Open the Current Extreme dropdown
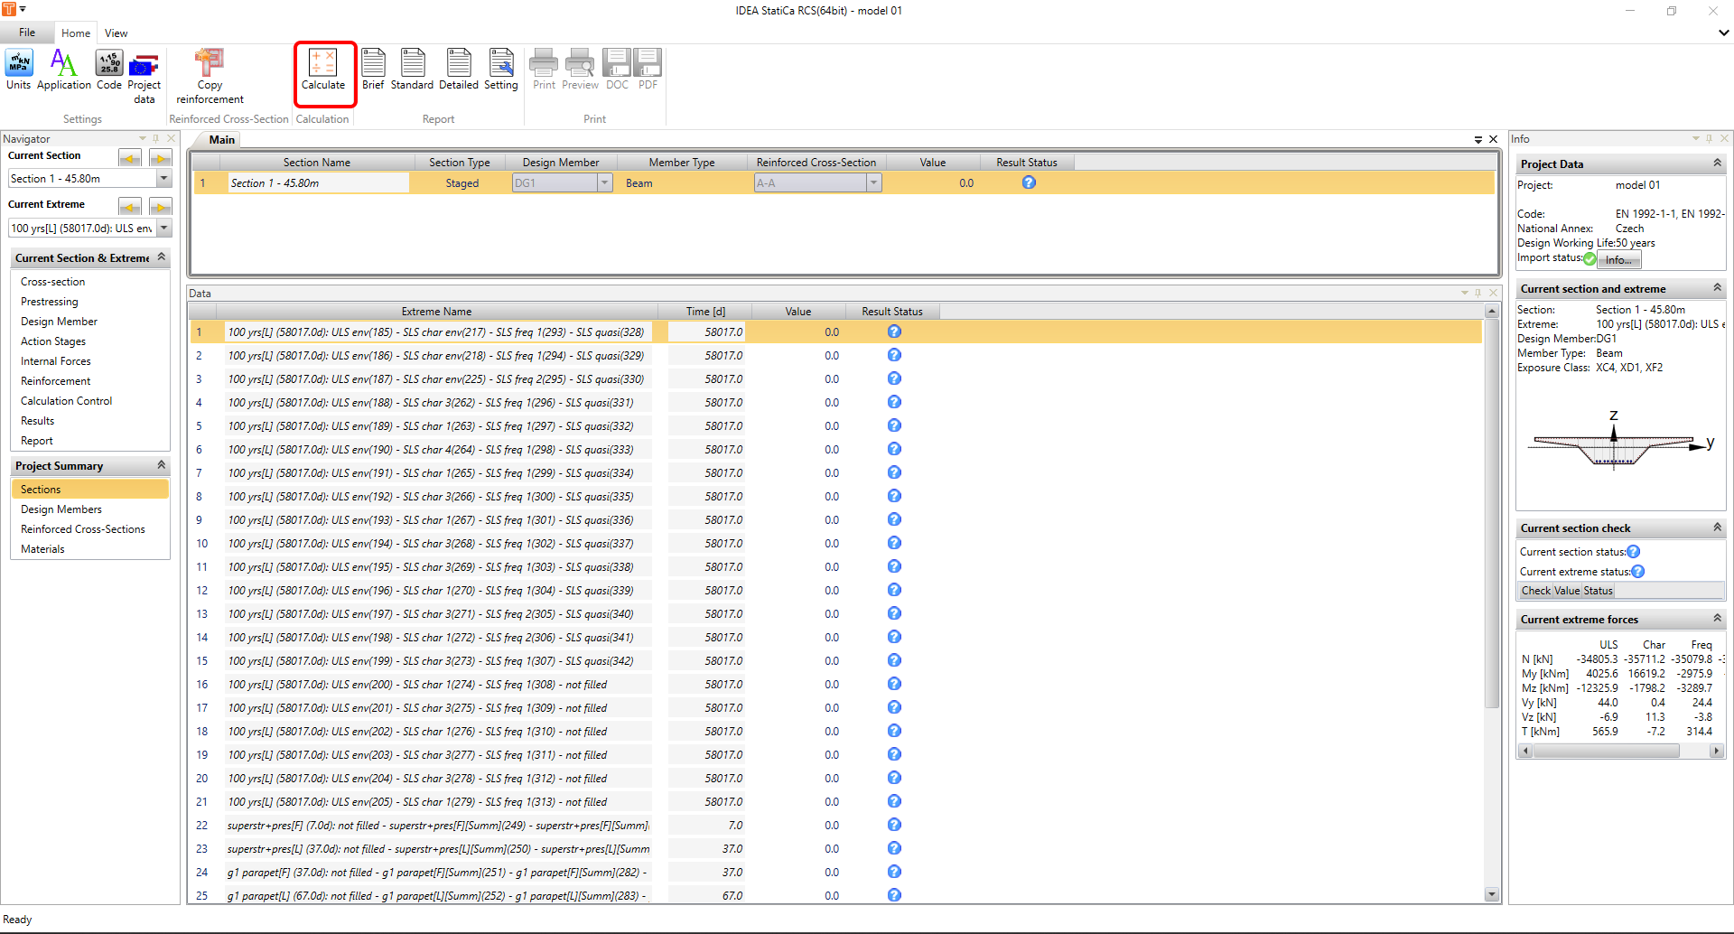This screenshot has height=934, width=1734. coord(163,229)
